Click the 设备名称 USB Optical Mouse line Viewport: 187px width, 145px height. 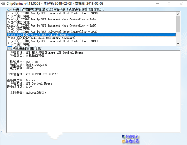(31, 83)
